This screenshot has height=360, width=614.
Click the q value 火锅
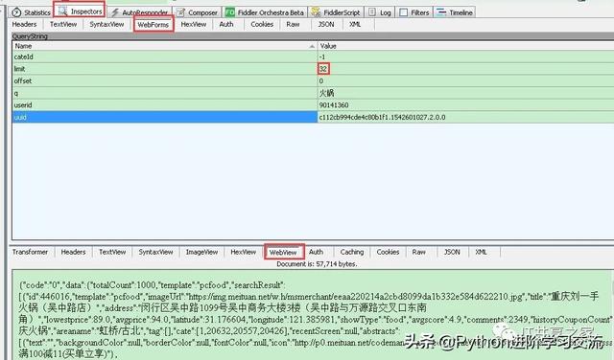click(x=327, y=93)
